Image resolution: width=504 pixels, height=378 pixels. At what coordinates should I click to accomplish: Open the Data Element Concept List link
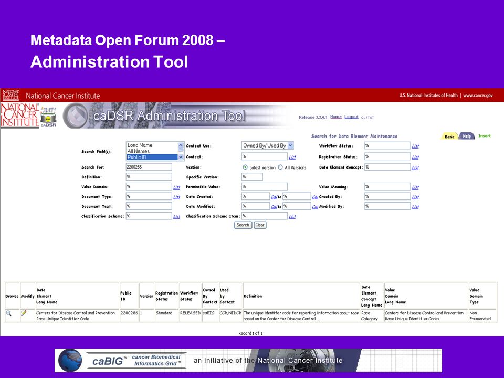pyautogui.click(x=415, y=168)
